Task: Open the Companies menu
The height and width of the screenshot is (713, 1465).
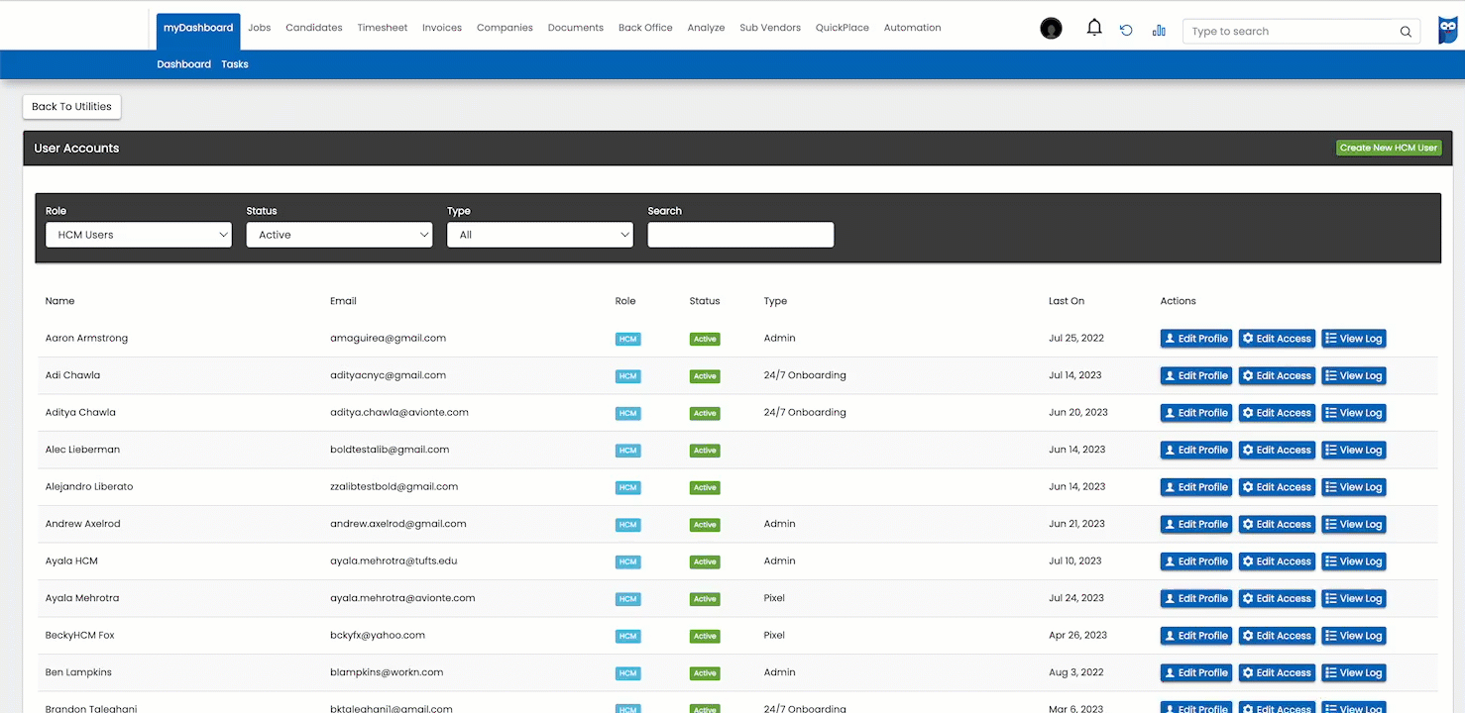Action: pyautogui.click(x=505, y=28)
